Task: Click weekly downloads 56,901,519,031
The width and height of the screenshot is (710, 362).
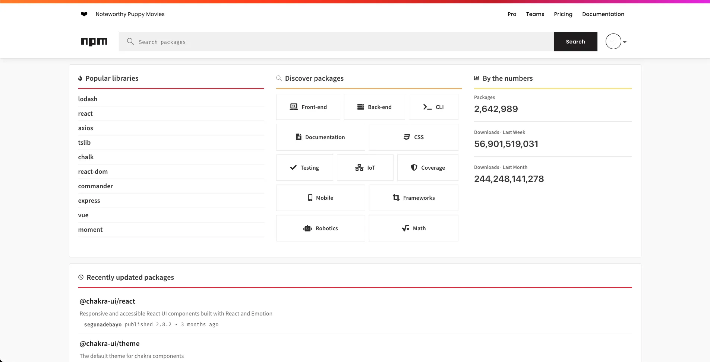Action: [506, 144]
